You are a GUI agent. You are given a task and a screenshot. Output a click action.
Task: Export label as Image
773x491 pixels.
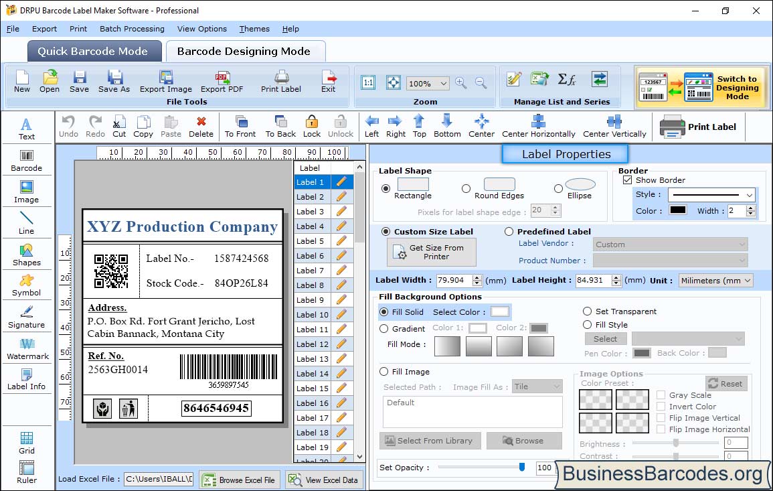tap(166, 82)
